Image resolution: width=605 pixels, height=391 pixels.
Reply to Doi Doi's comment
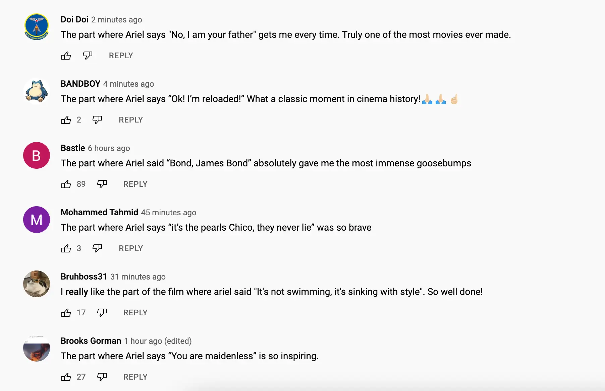(x=121, y=56)
